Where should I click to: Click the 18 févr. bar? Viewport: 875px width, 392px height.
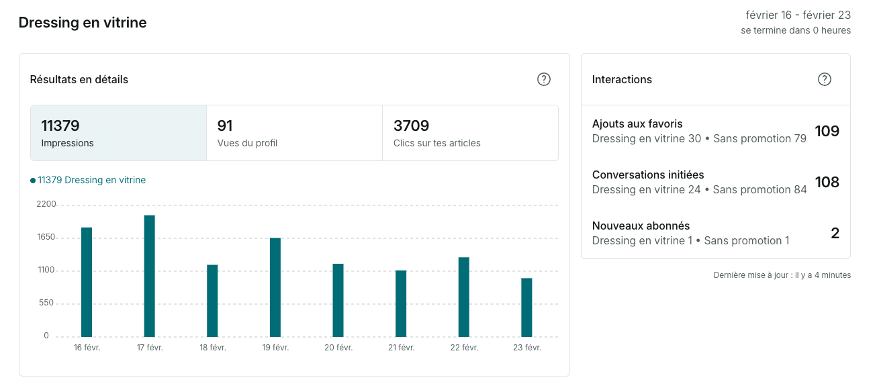coord(212,301)
